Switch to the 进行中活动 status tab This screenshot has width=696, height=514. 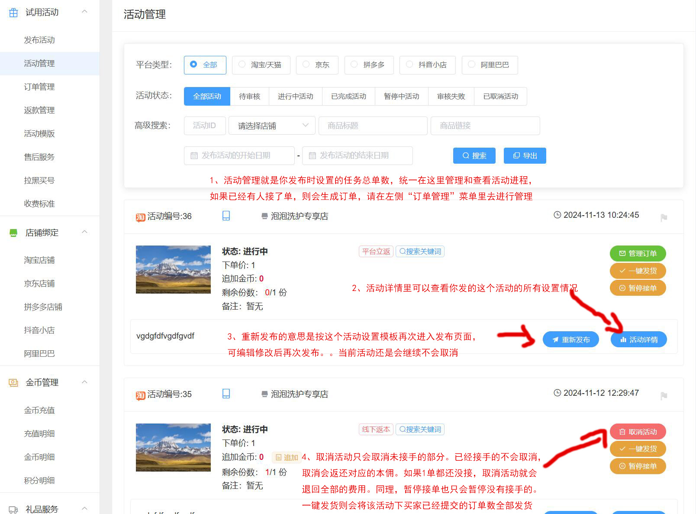(295, 96)
